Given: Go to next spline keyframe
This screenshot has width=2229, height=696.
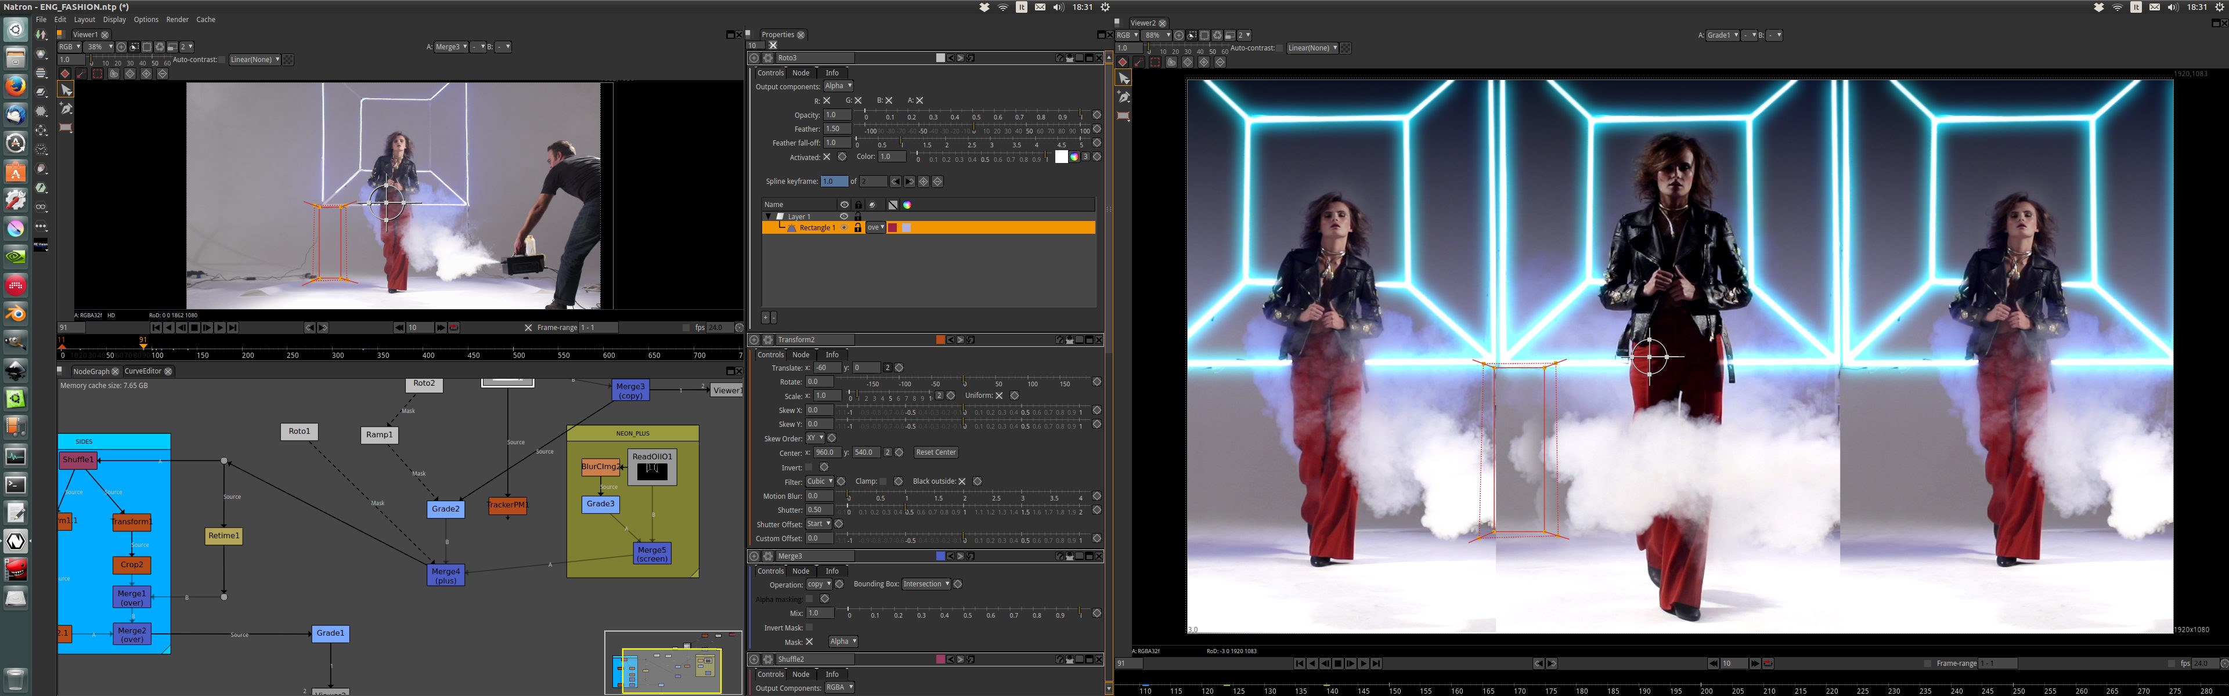Looking at the screenshot, I should click(x=908, y=182).
